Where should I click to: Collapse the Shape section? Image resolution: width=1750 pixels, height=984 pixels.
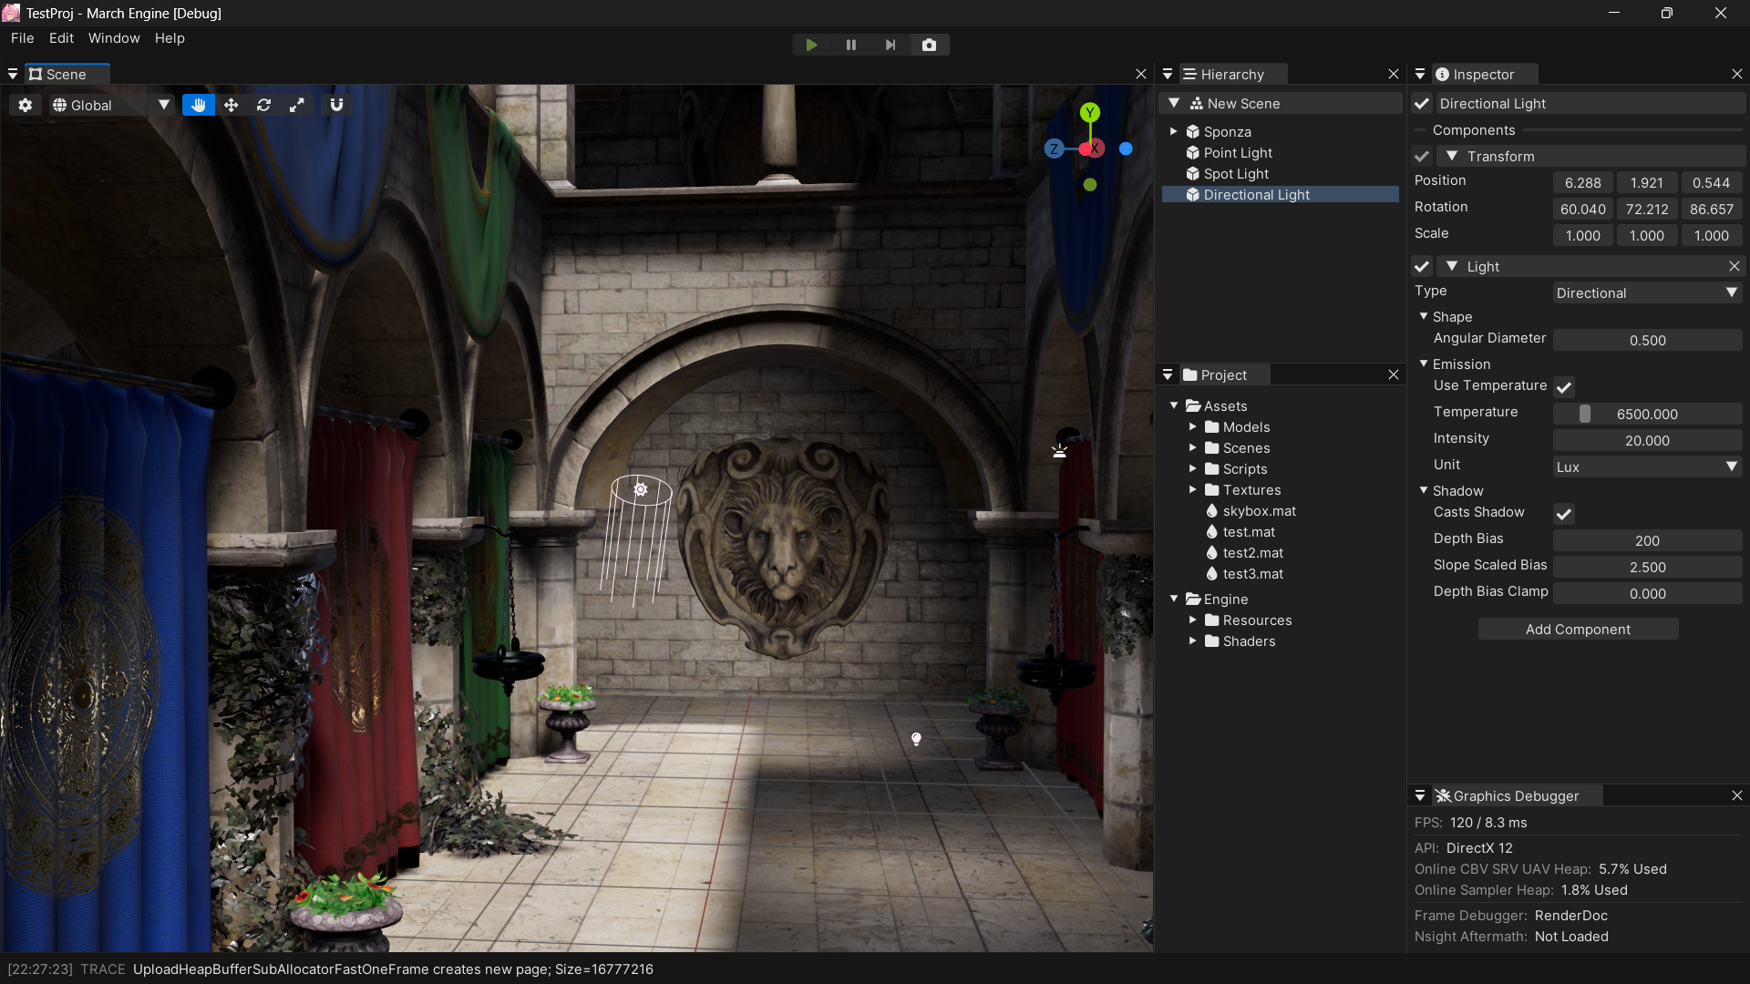1424,316
